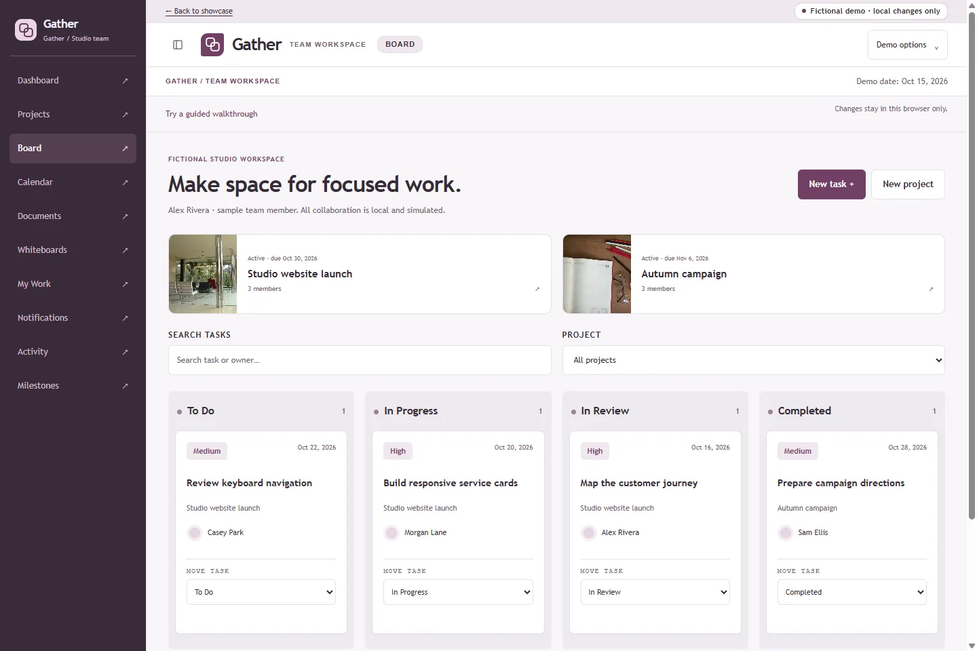Image resolution: width=977 pixels, height=651 pixels.
Task: Click the New project button
Action: click(x=908, y=184)
